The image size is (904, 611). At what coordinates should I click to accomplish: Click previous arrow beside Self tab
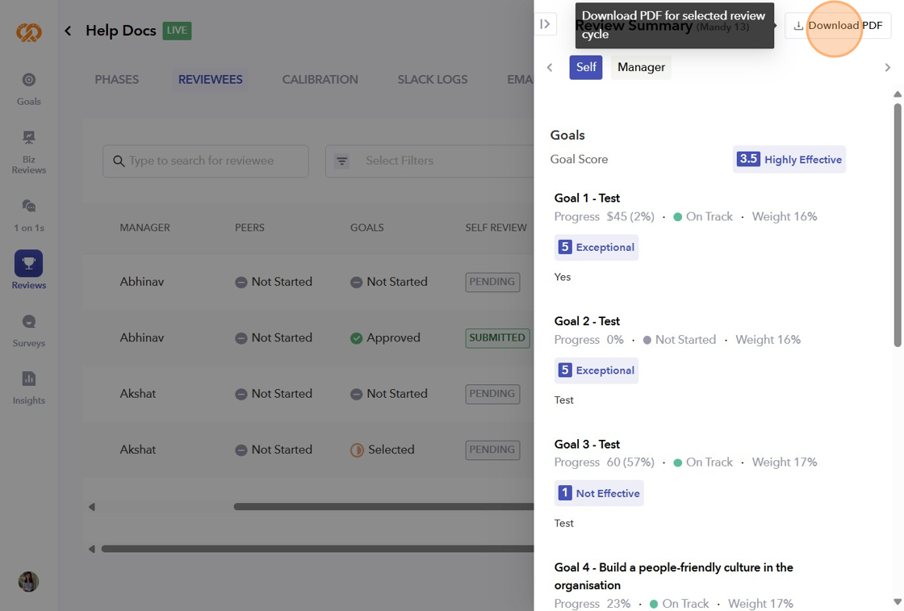[550, 68]
